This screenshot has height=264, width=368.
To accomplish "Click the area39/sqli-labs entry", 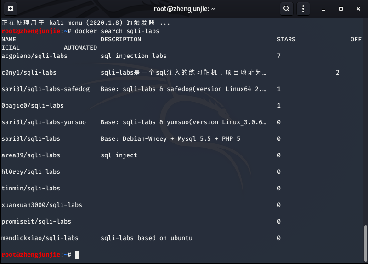I will tap(31, 155).
